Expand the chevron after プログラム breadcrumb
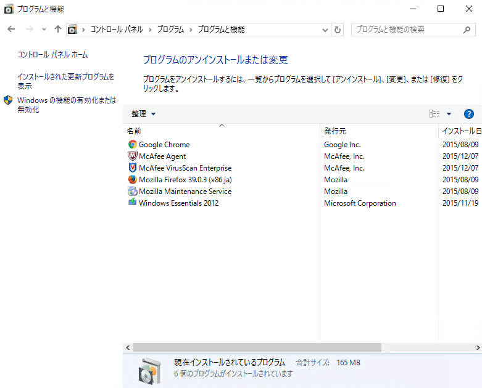Screen dimensions: 482x388 tap(191, 30)
